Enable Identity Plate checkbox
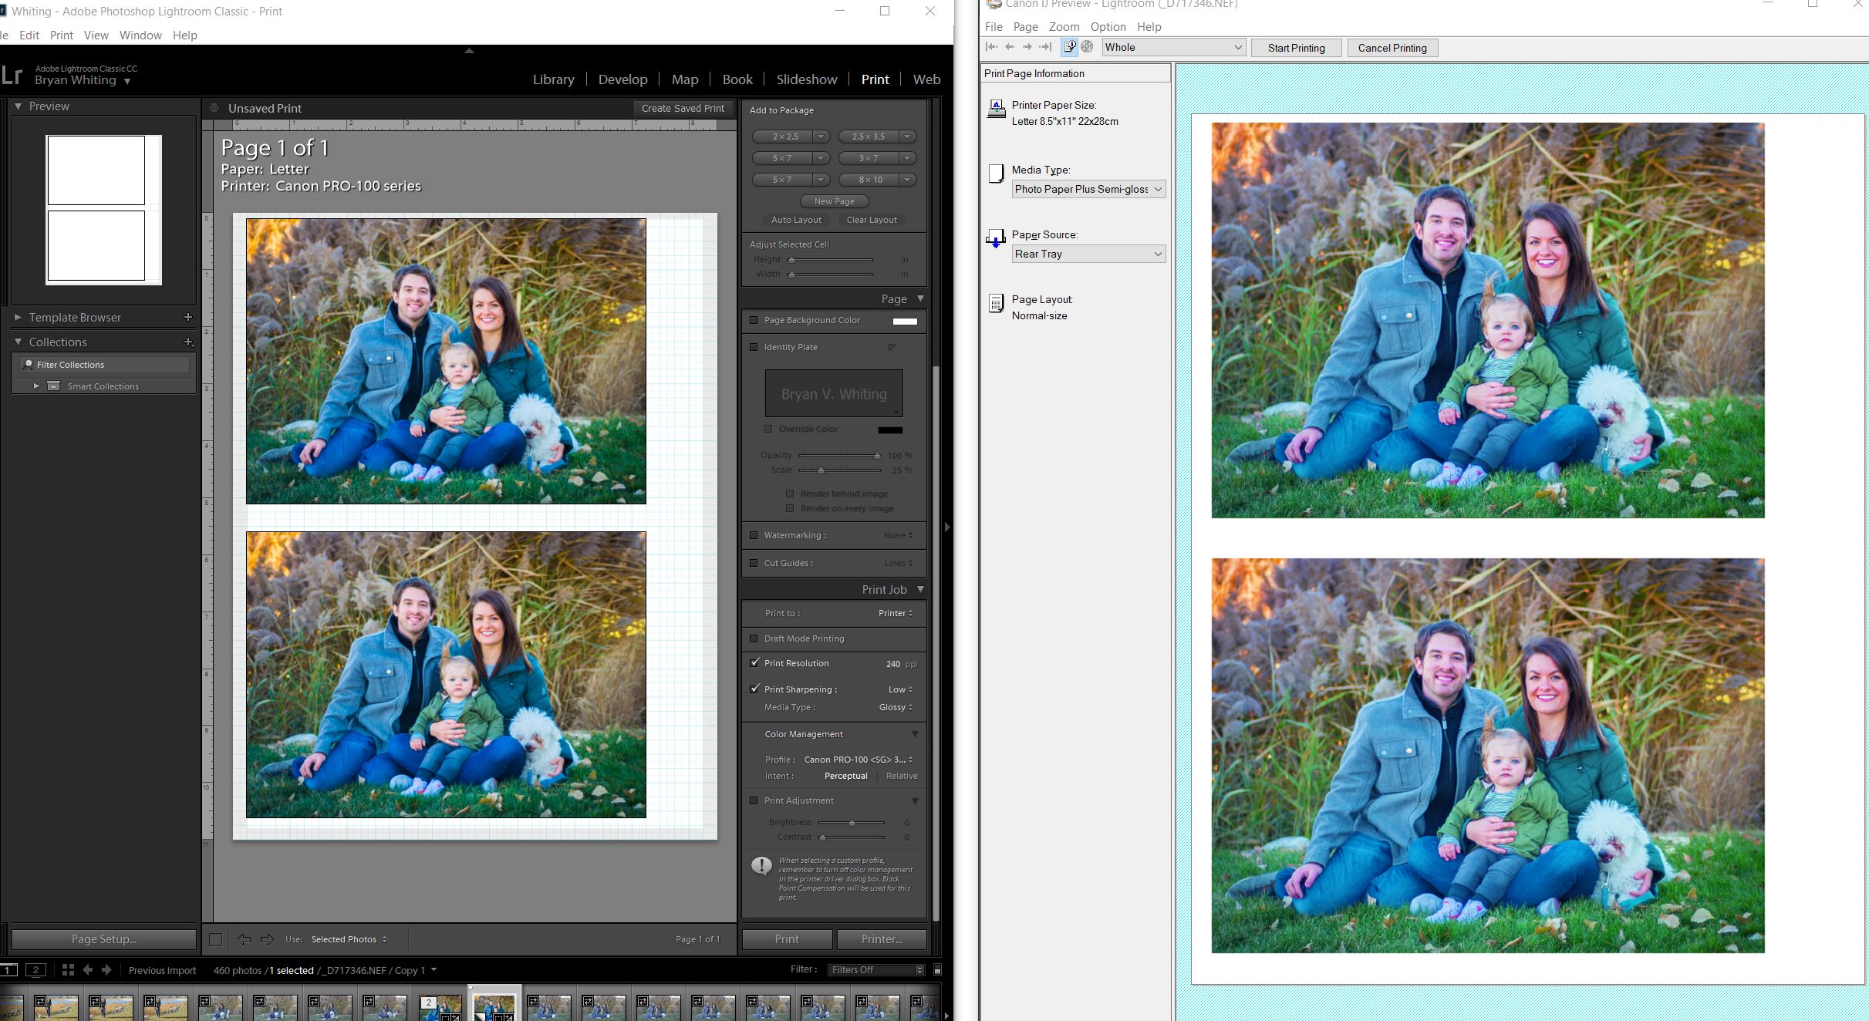Viewport: 1869px width, 1021px height. click(754, 347)
